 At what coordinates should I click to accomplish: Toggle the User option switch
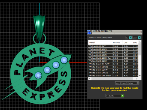click(x=139, y=38)
